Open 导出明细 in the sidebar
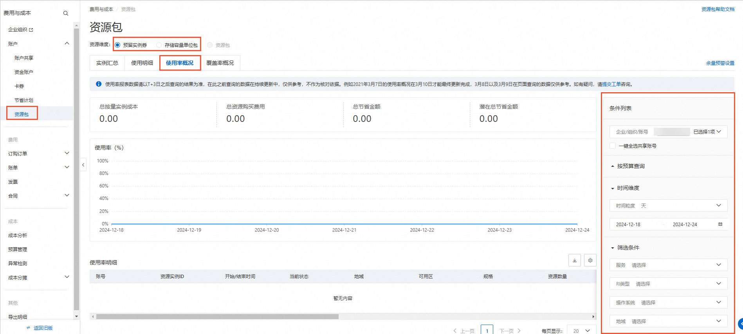The image size is (743, 334). point(18,317)
